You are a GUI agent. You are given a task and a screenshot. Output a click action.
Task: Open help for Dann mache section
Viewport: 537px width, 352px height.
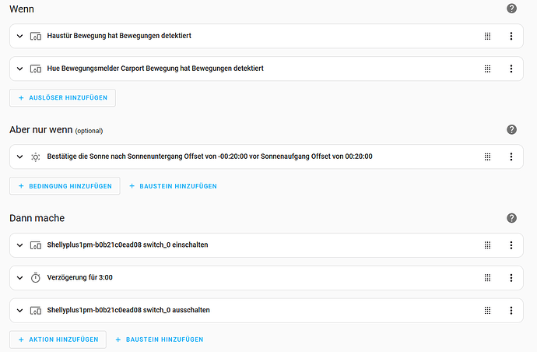tap(511, 218)
